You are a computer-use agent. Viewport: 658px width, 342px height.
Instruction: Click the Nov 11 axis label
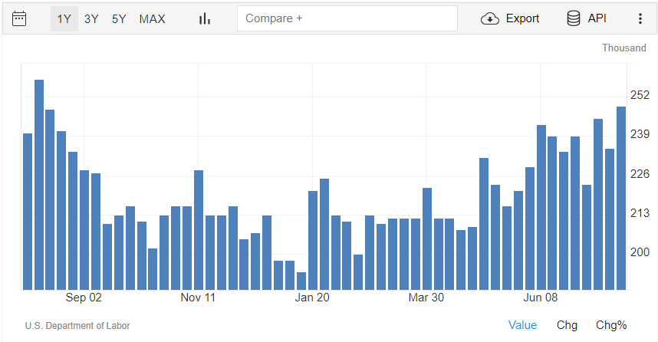[x=198, y=298]
